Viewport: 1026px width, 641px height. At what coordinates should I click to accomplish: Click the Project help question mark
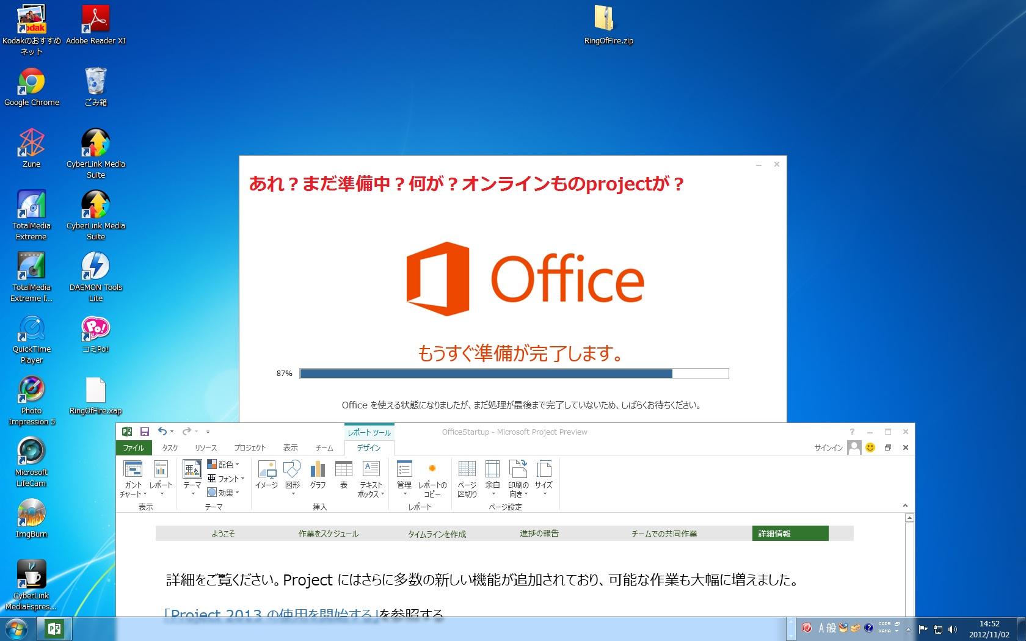click(852, 432)
